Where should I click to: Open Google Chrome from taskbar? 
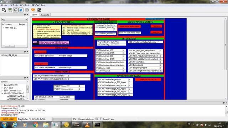(x=35, y=125)
